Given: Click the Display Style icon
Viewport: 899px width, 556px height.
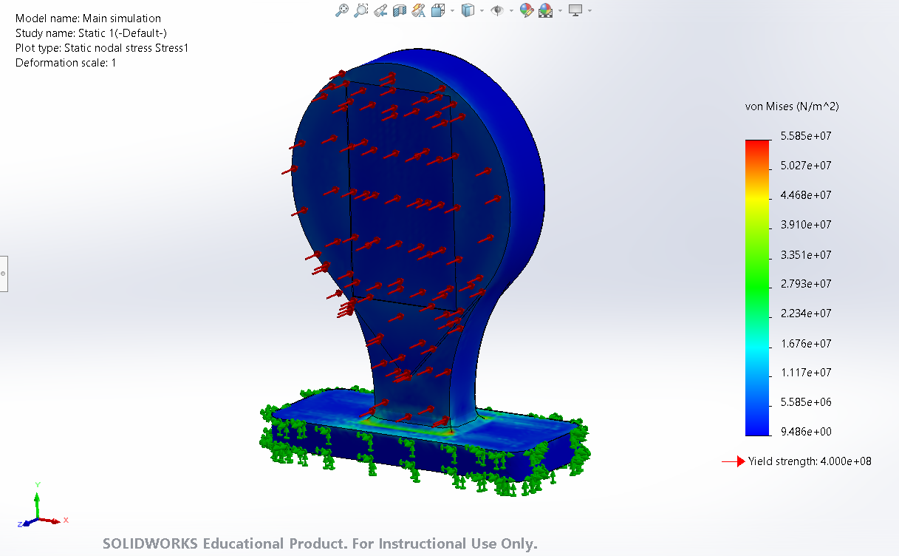Looking at the screenshot, I should point(467,10).
